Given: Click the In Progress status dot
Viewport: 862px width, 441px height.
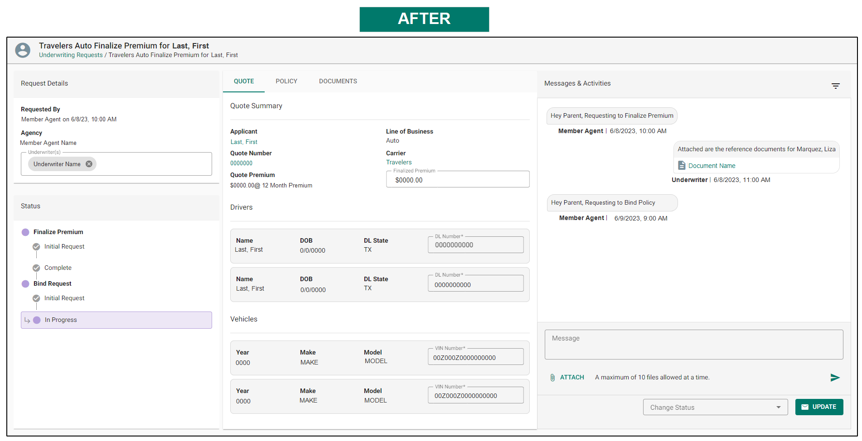Looking at the screenshot, I should pos(37,320).
